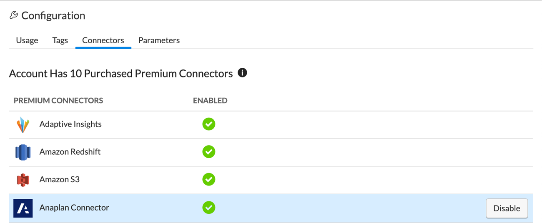This screenshot has width=542, height=223.
Task: Select the Amazon S3 row label
Action: point(60,179)
